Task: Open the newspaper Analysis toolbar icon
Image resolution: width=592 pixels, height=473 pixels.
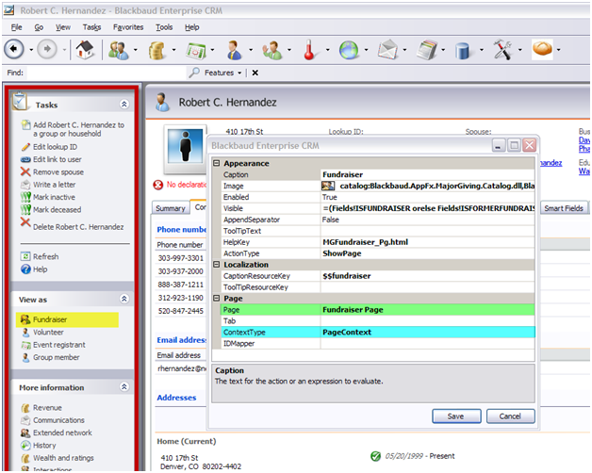Action: point(427,50)
